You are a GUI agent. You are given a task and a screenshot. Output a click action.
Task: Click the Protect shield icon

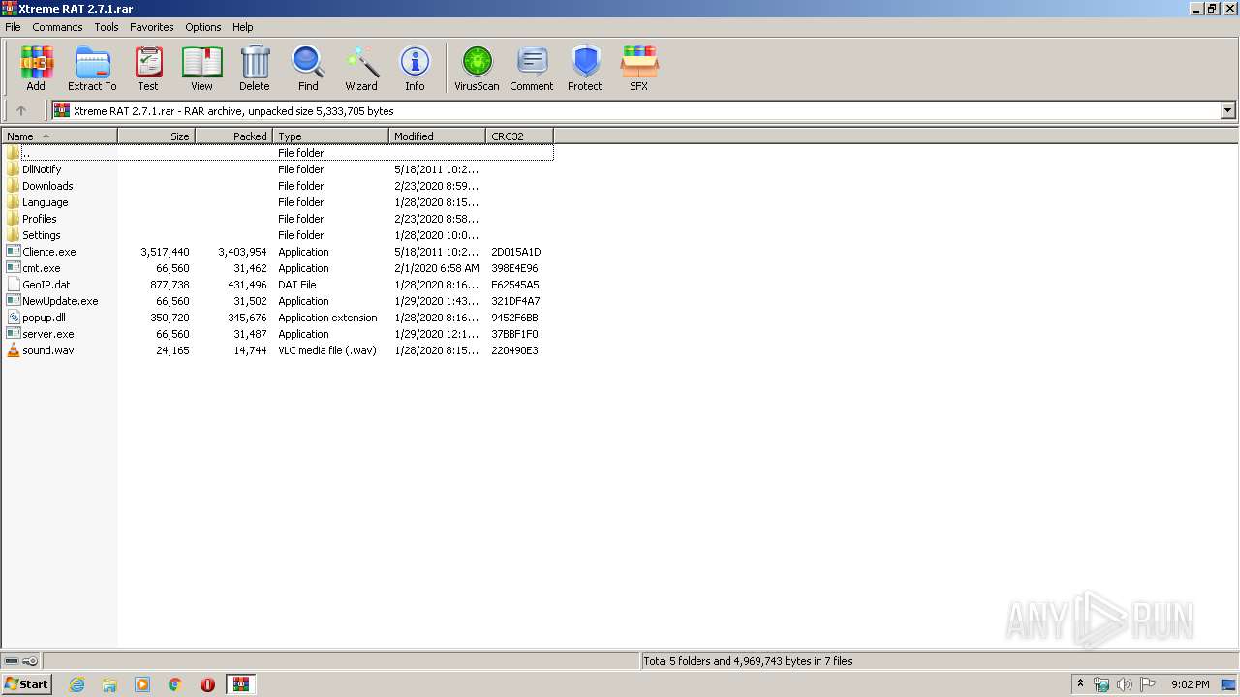(x=585, y=68)
